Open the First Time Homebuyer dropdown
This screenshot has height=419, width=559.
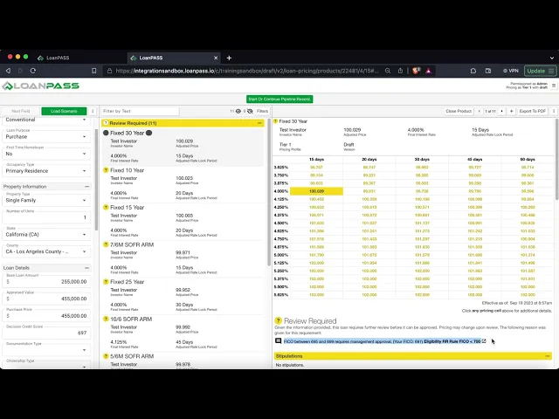(x=46, y=152)
